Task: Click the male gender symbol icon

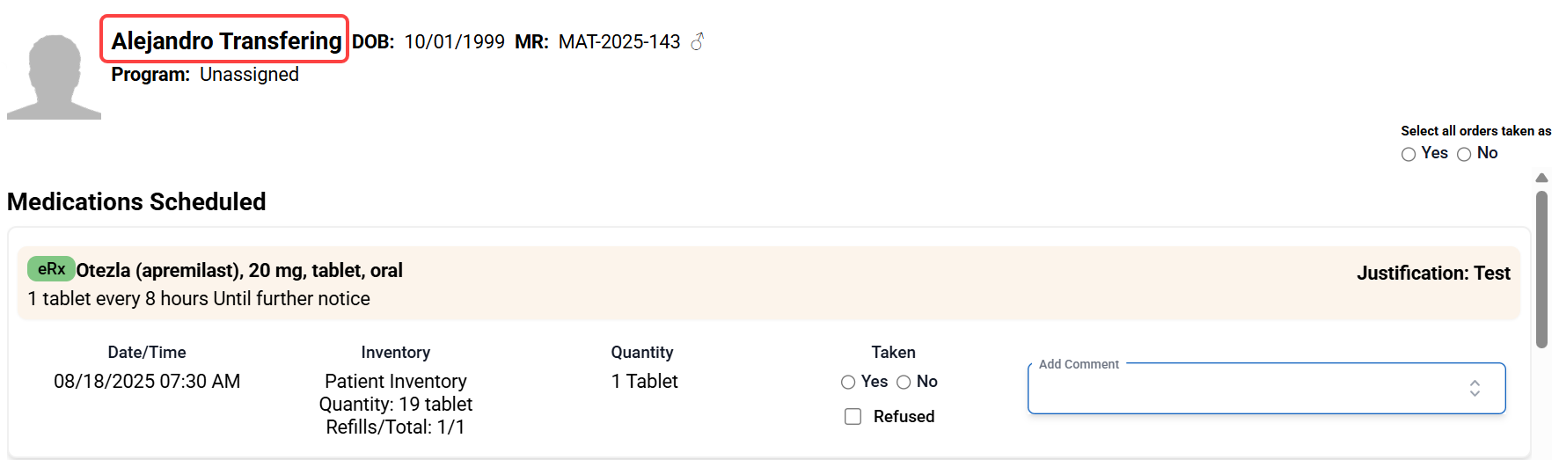Action: pos(697,41)
